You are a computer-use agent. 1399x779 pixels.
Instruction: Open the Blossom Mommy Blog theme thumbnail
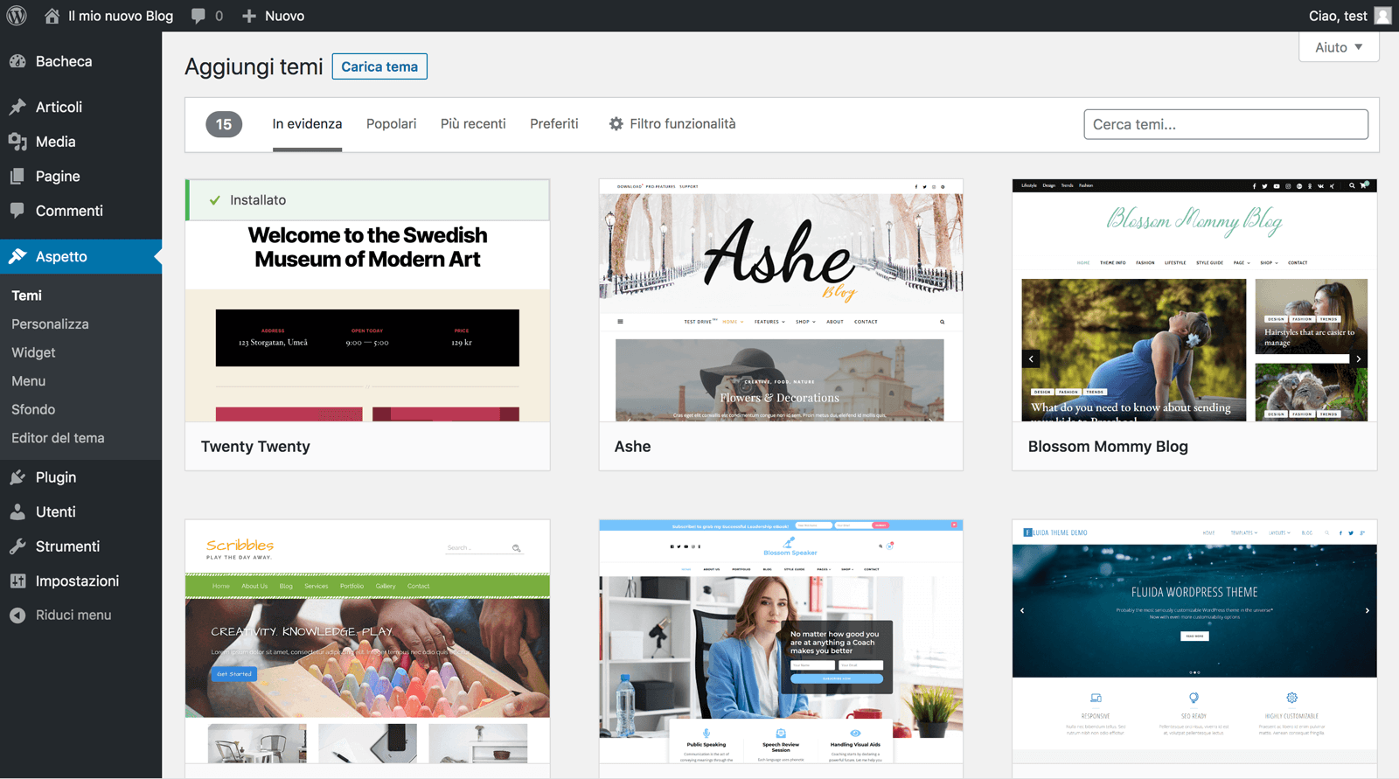point(1194,301)
